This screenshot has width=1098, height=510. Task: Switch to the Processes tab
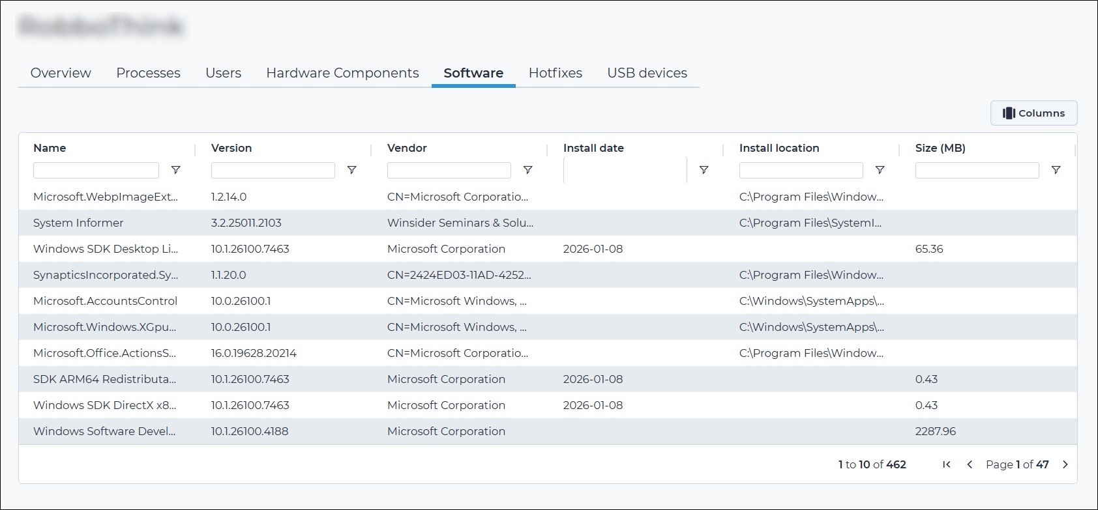pos(148,73)
